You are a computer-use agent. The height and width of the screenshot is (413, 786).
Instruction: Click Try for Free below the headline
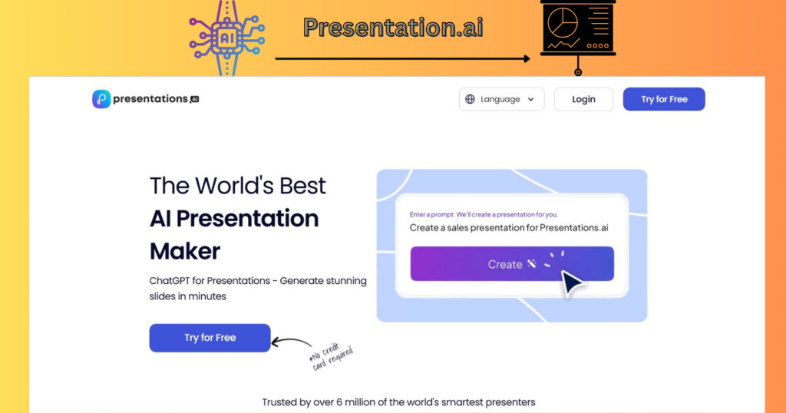coord(210,337)
